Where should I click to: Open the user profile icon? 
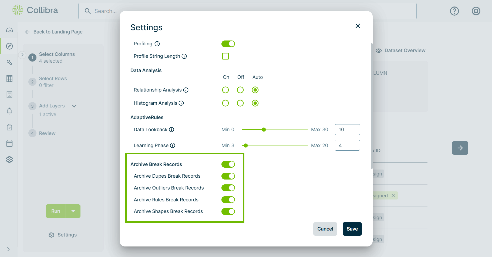point(476,11)
